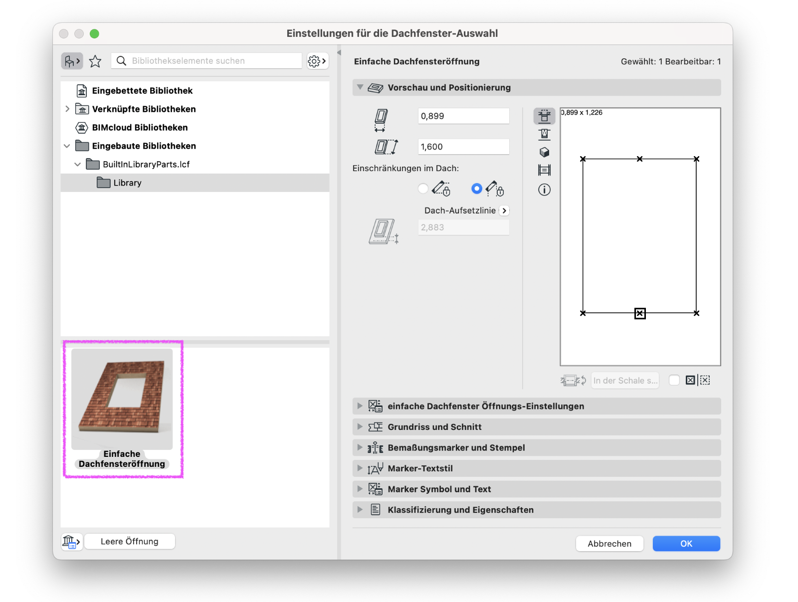Collapse Eingebaute Bibliotheken node
Screen dimensions: 798x602
(x=67, y=146)
